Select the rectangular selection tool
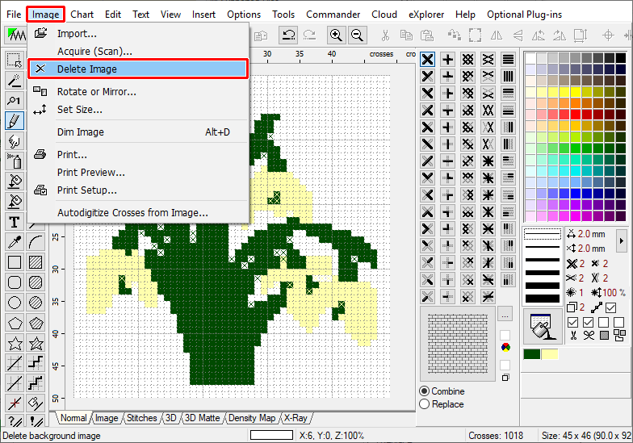The image size is (633, 443). coord(15,60)
